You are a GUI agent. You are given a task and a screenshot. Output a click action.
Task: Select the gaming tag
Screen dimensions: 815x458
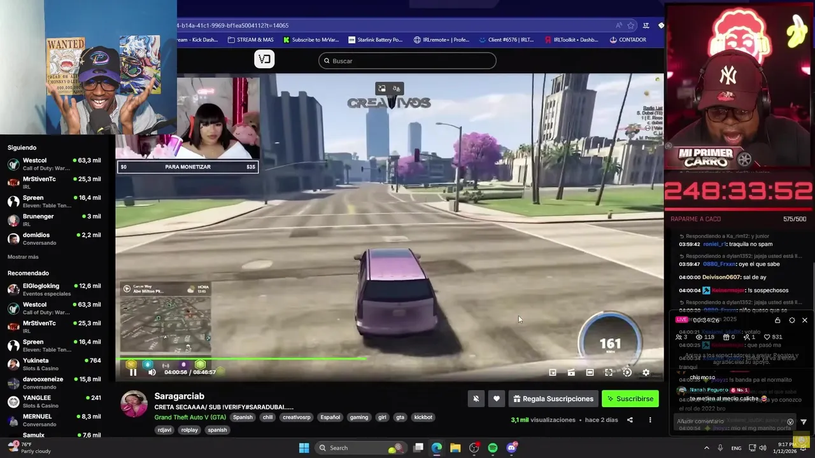tap(359, 417)
